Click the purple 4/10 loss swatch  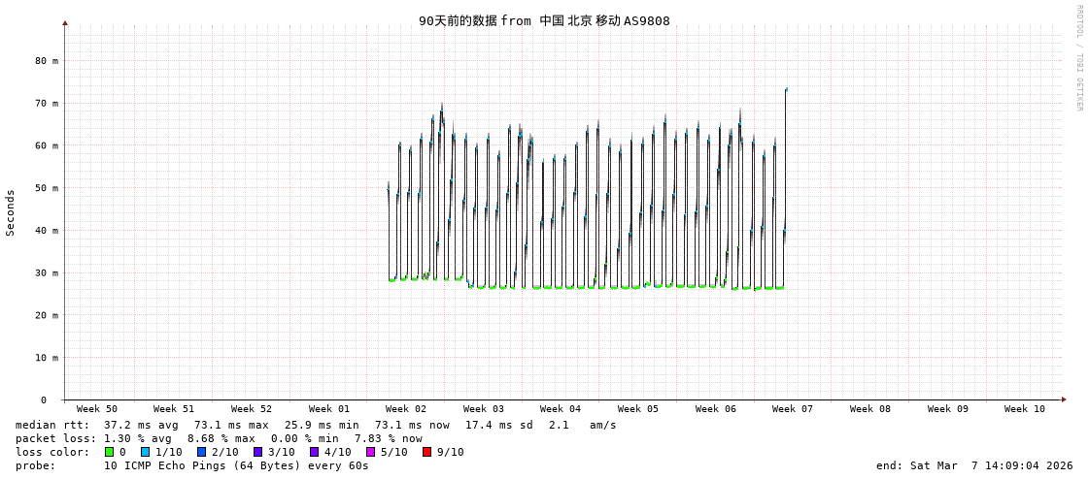coord(314,452)
